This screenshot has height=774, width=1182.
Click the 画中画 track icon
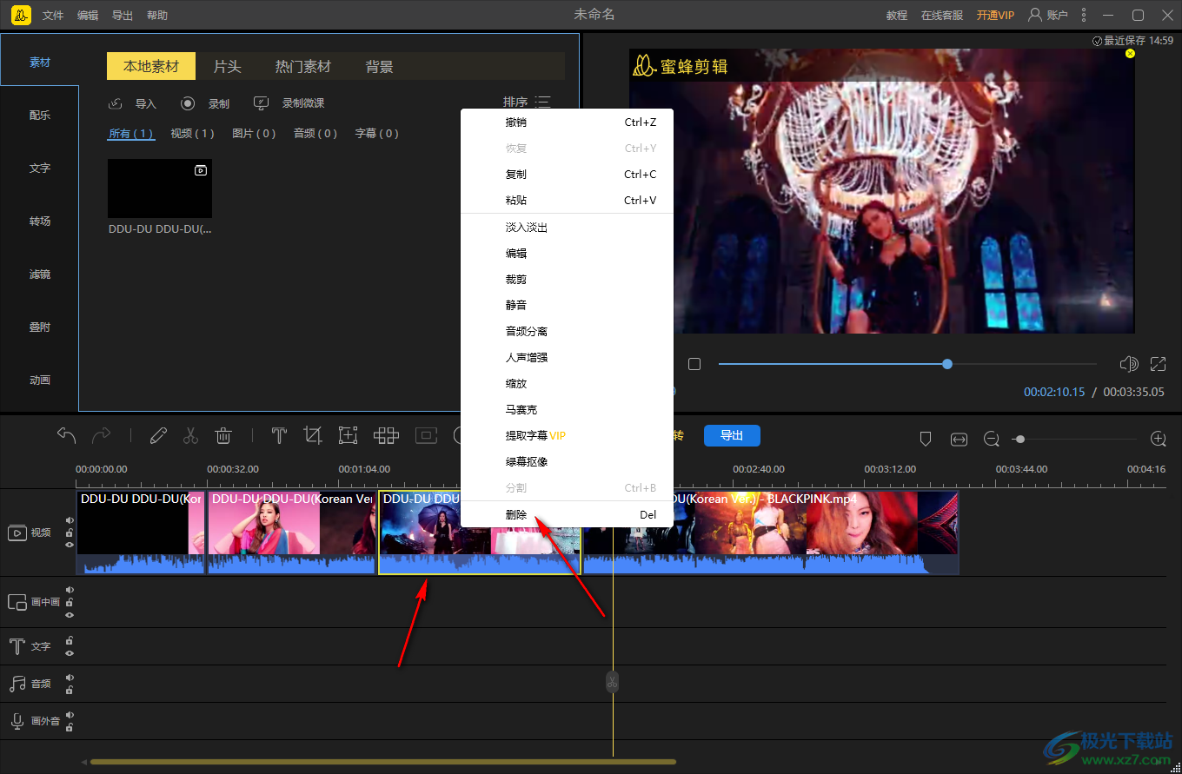[x=17, y=602]
